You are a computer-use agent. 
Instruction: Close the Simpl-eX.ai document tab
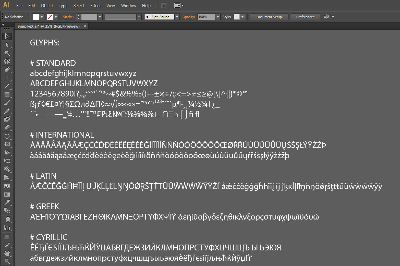(85, 26)
